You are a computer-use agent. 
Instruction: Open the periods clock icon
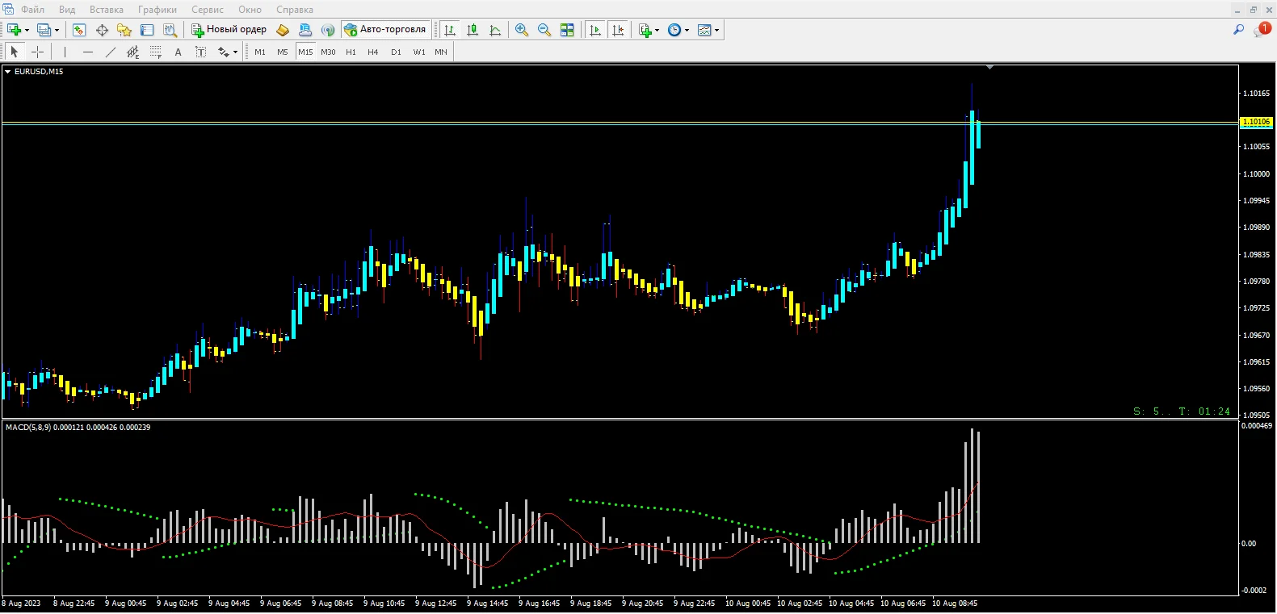(674, 30)
